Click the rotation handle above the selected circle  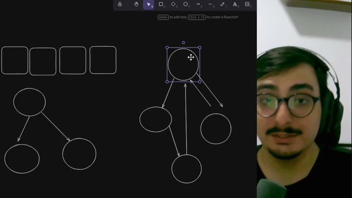183,43
